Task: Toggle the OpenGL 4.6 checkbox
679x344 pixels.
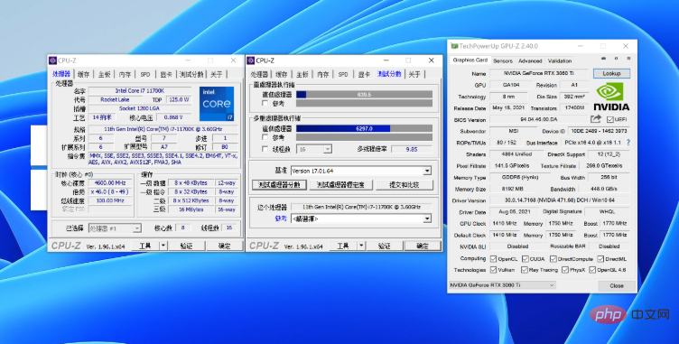Action: [x=593, y=269]
